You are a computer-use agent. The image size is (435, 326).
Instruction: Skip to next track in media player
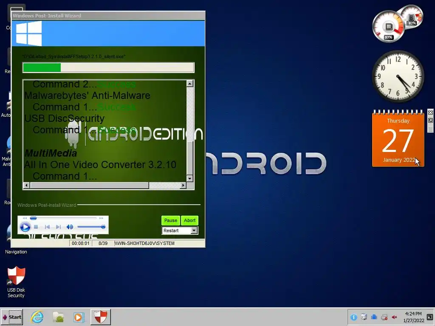[x=58, y=227]
